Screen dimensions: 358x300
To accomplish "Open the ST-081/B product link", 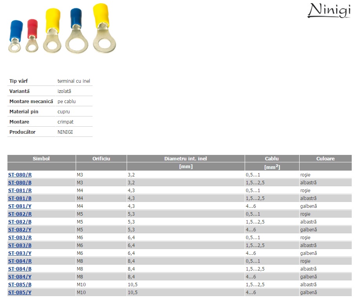I will (x=20, y=198).
